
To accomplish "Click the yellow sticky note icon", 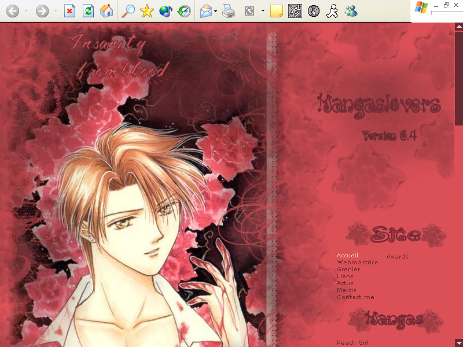I will (x=277, y=12).
